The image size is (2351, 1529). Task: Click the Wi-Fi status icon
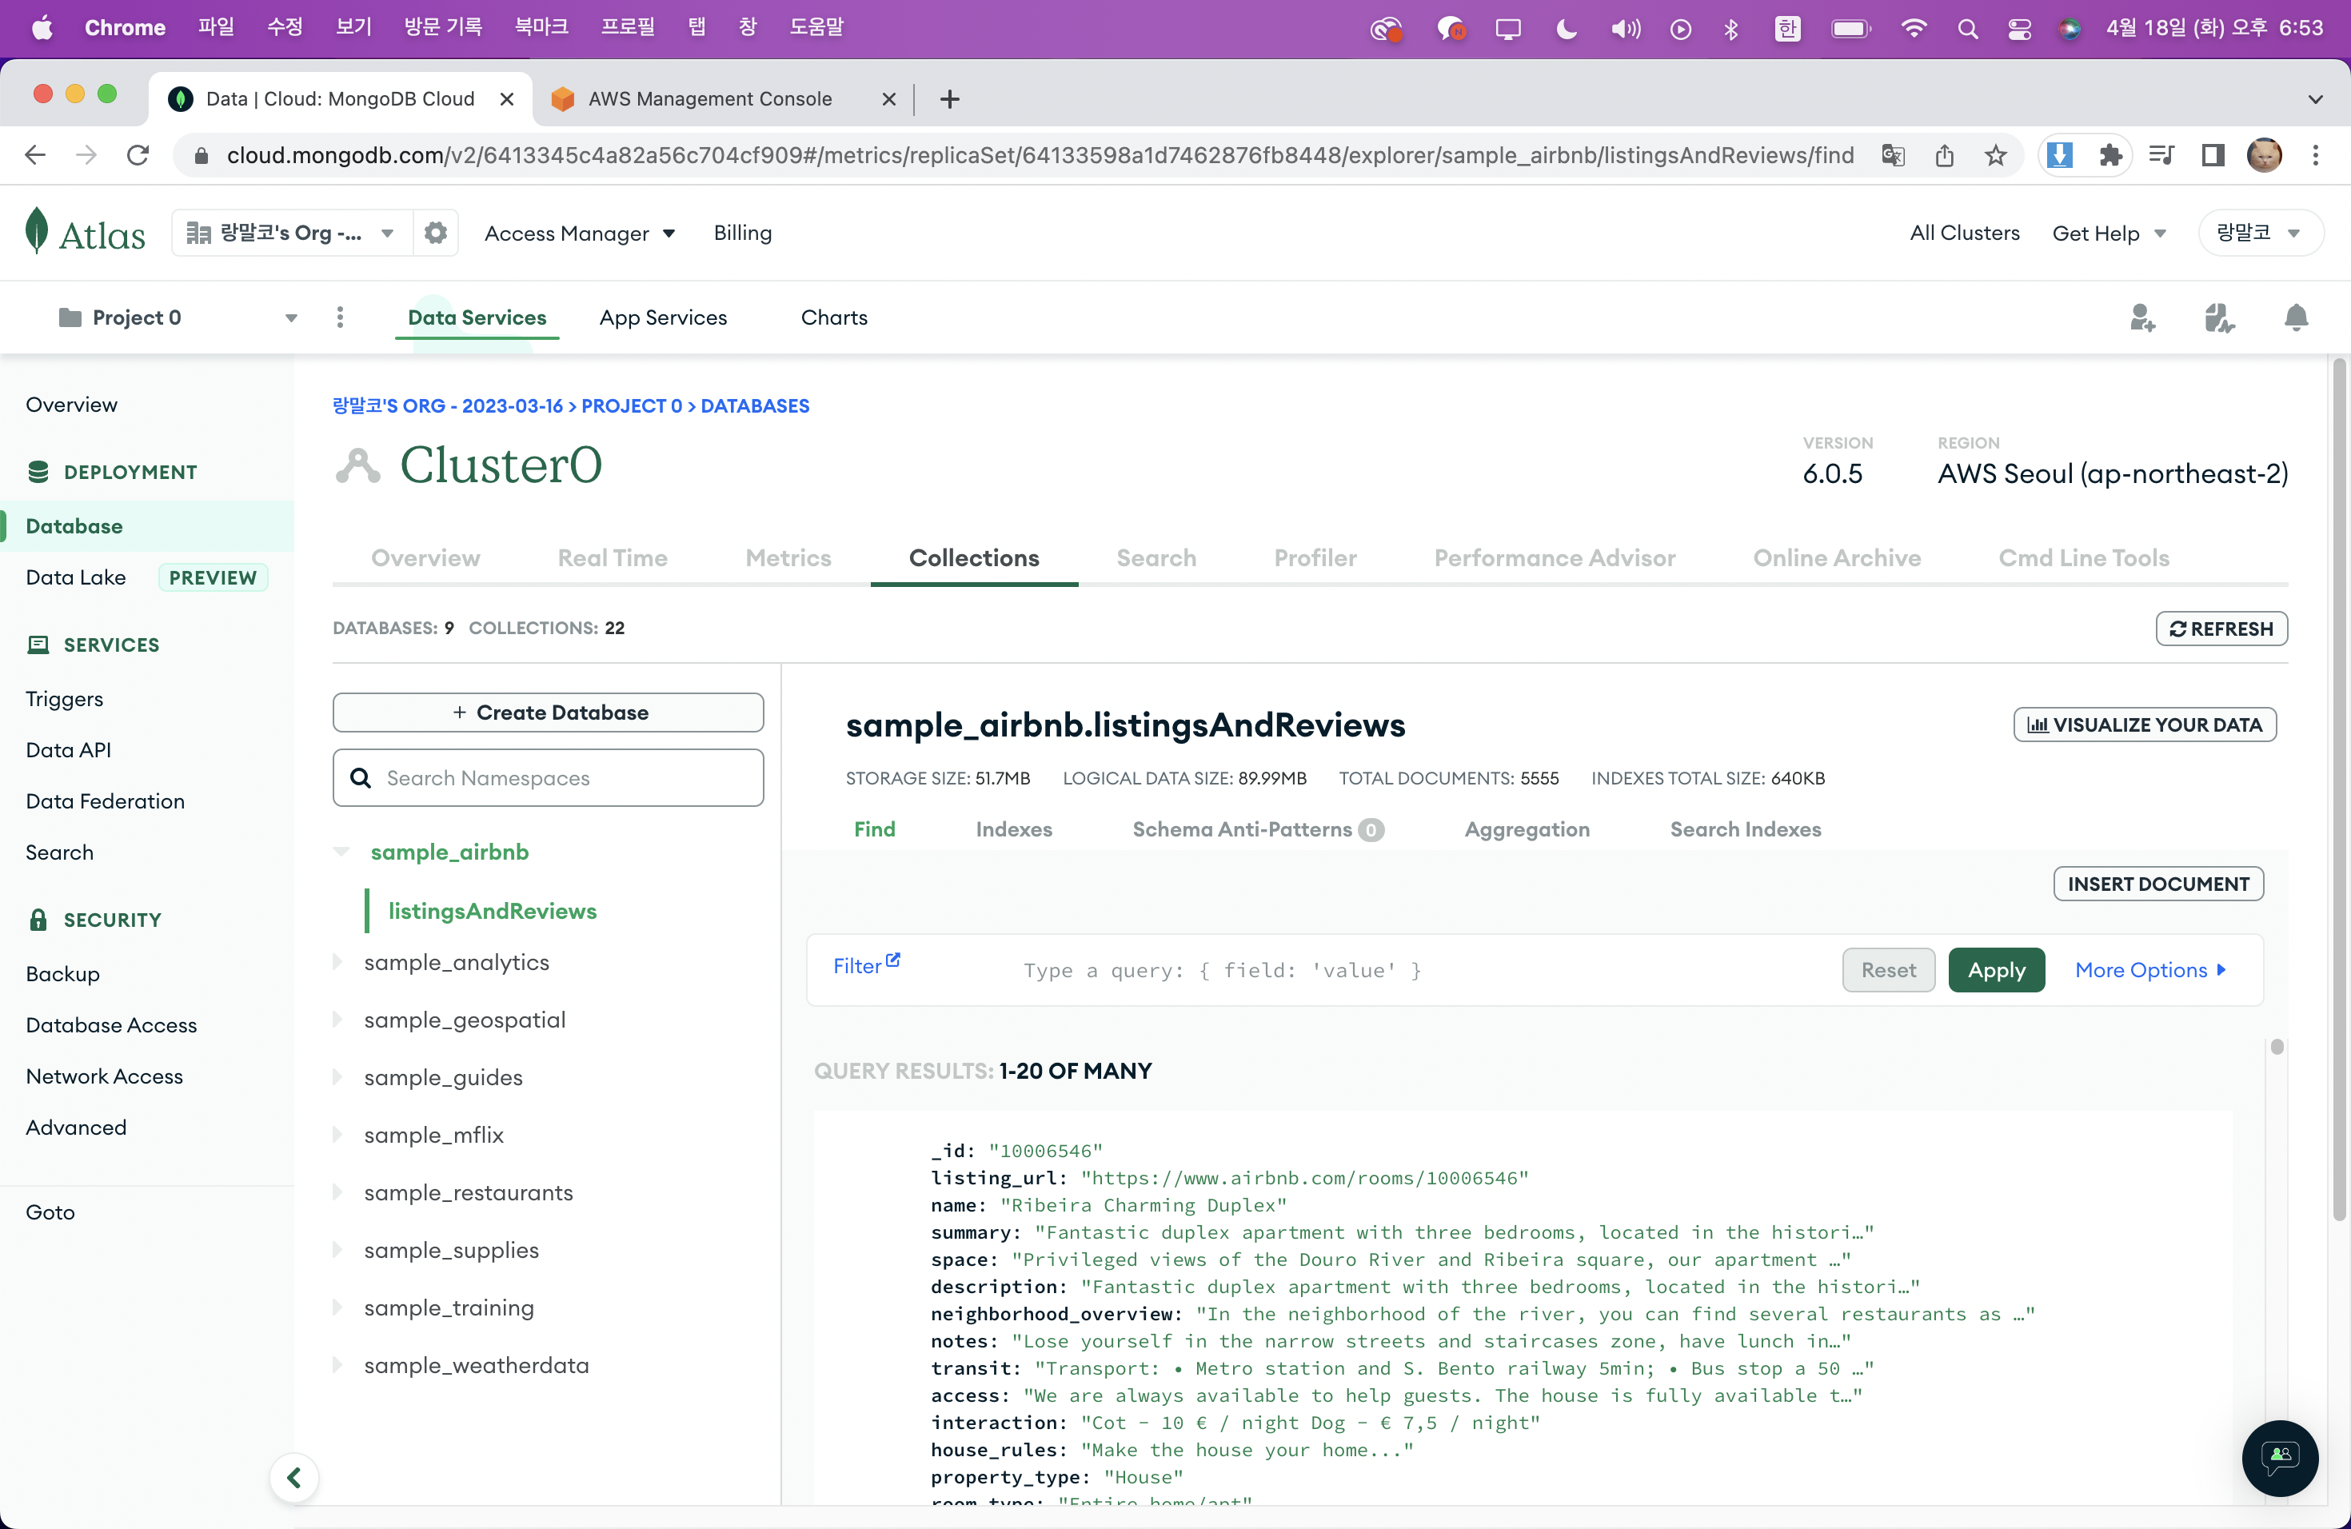click(1914, 29)
